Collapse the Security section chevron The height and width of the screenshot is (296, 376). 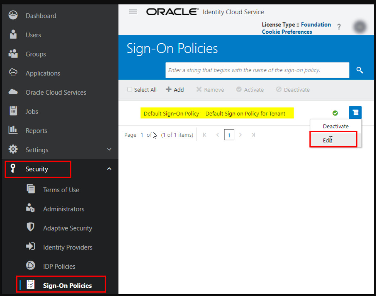tap(109, 169)
